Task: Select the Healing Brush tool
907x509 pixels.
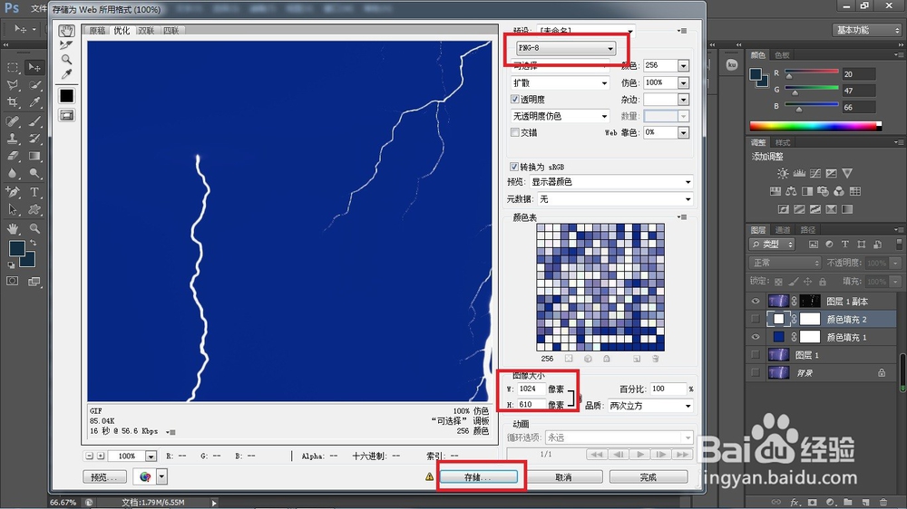Action: pyautogui.click(x=13, y=121)
